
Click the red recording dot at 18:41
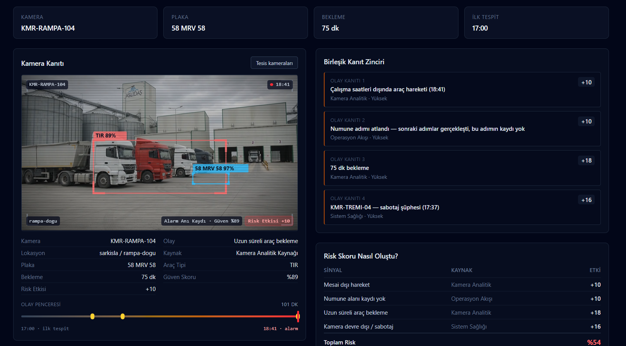coord(272,84)
